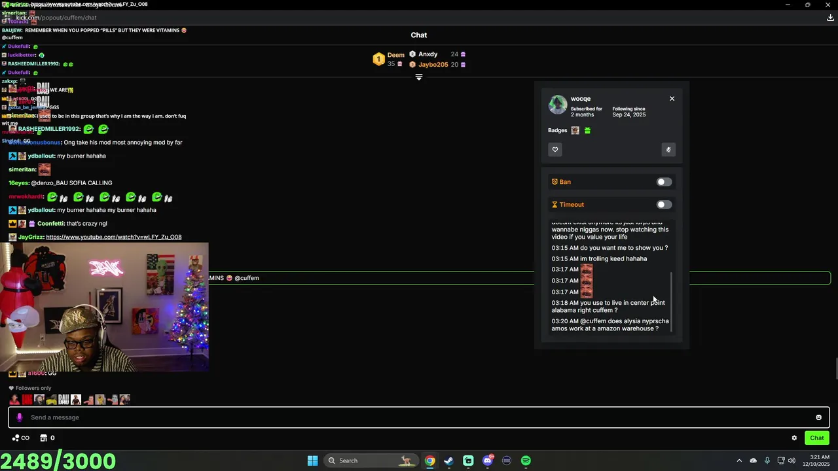Click the streamer webcam overlay video

pyautogui.click(x=104, y=307)
